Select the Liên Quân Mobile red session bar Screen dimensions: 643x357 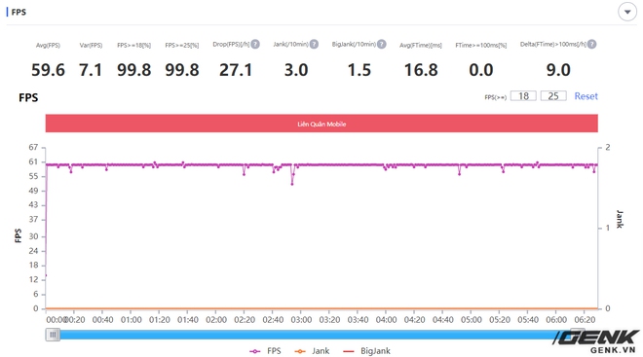click(321, 124)
